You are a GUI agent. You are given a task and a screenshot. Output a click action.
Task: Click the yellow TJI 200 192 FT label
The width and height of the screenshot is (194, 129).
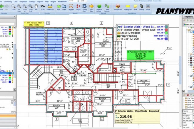click(34, 24)
